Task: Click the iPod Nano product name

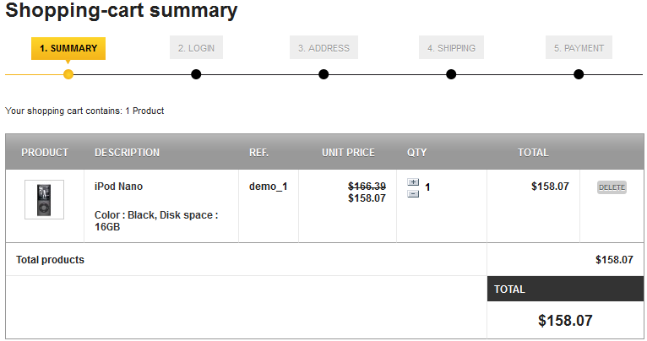Action: pos(118,187)
